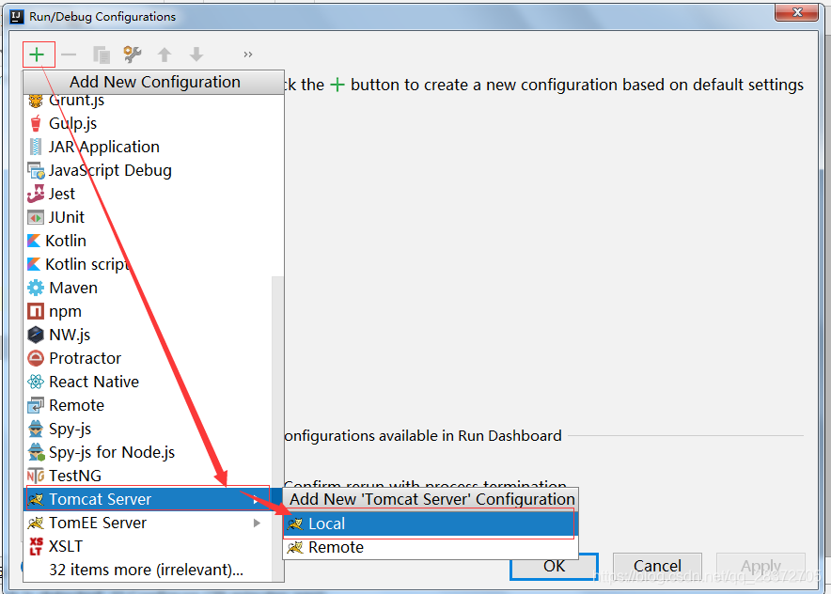The height and width of the screenshot is (594, 831).
Task: Click the NW.js hexagon icon
Action: coord(36,335)
